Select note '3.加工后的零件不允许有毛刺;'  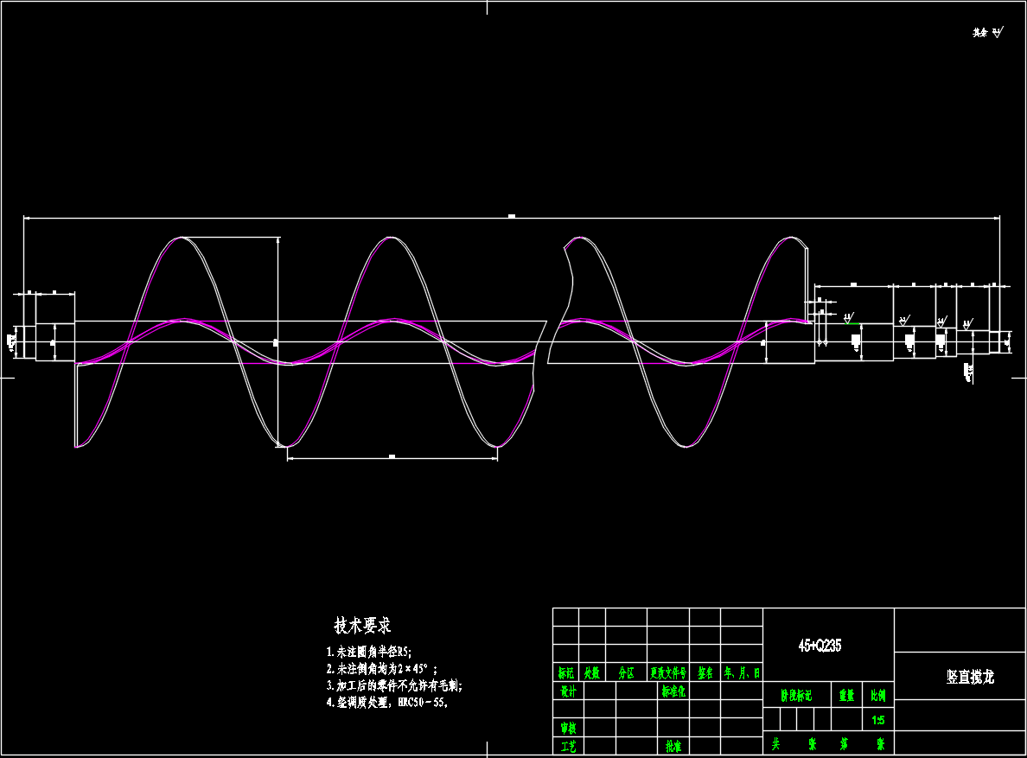click(394, 686)
